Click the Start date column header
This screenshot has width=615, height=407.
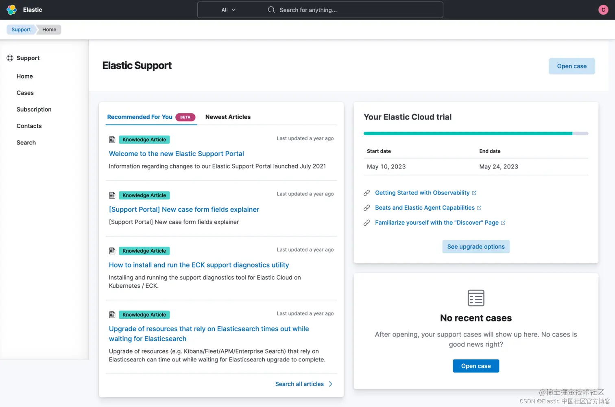click(379, 151)
